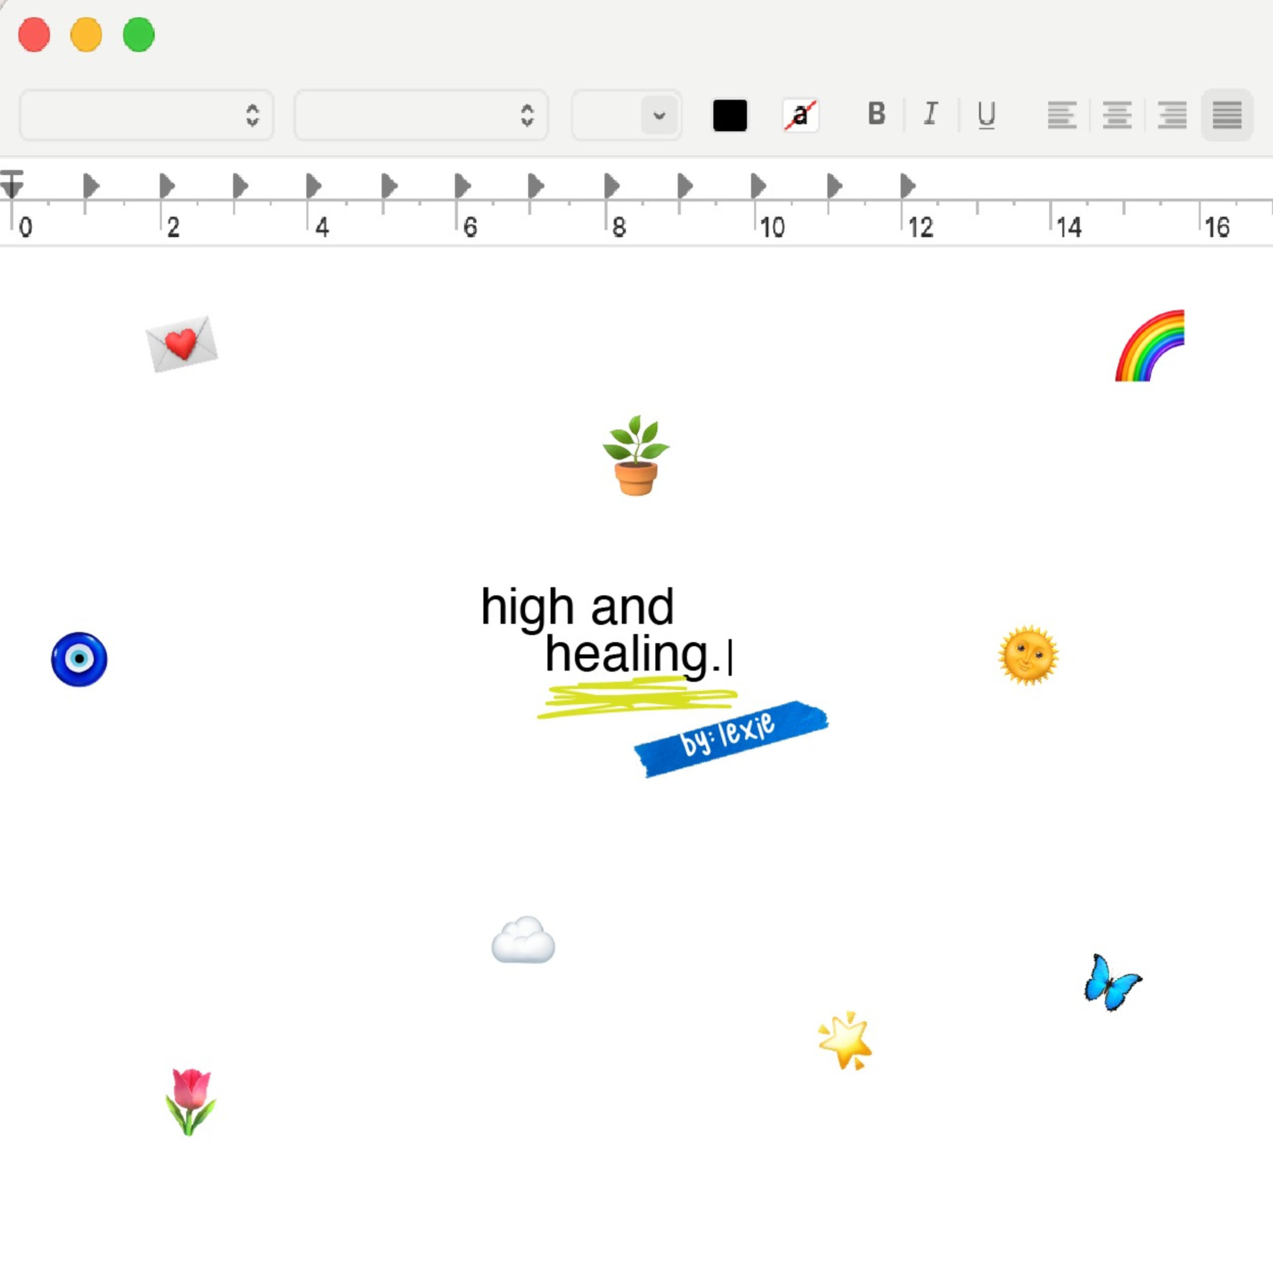The width and height of the screenshot is (1273, 1273).
Task: Open the font family dropdown
Action: click(421, 115)
